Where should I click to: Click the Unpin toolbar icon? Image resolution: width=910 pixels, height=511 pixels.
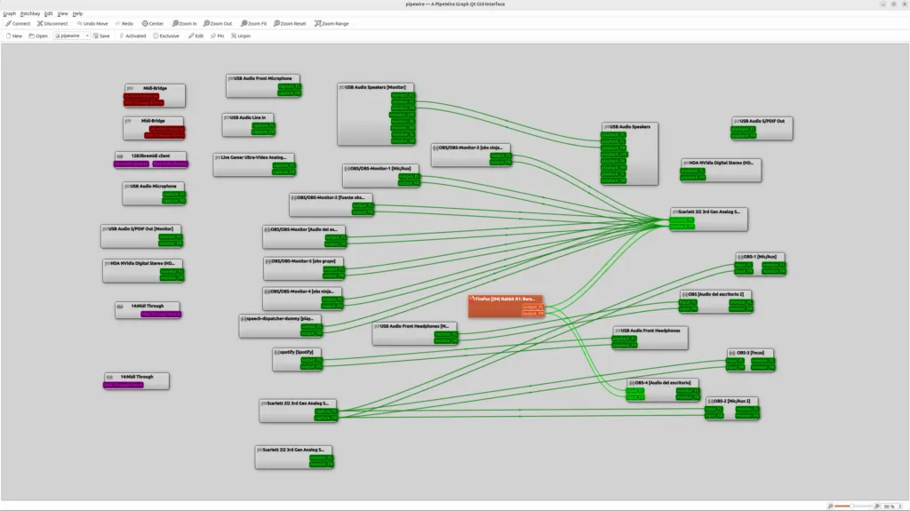coord(240,36)
